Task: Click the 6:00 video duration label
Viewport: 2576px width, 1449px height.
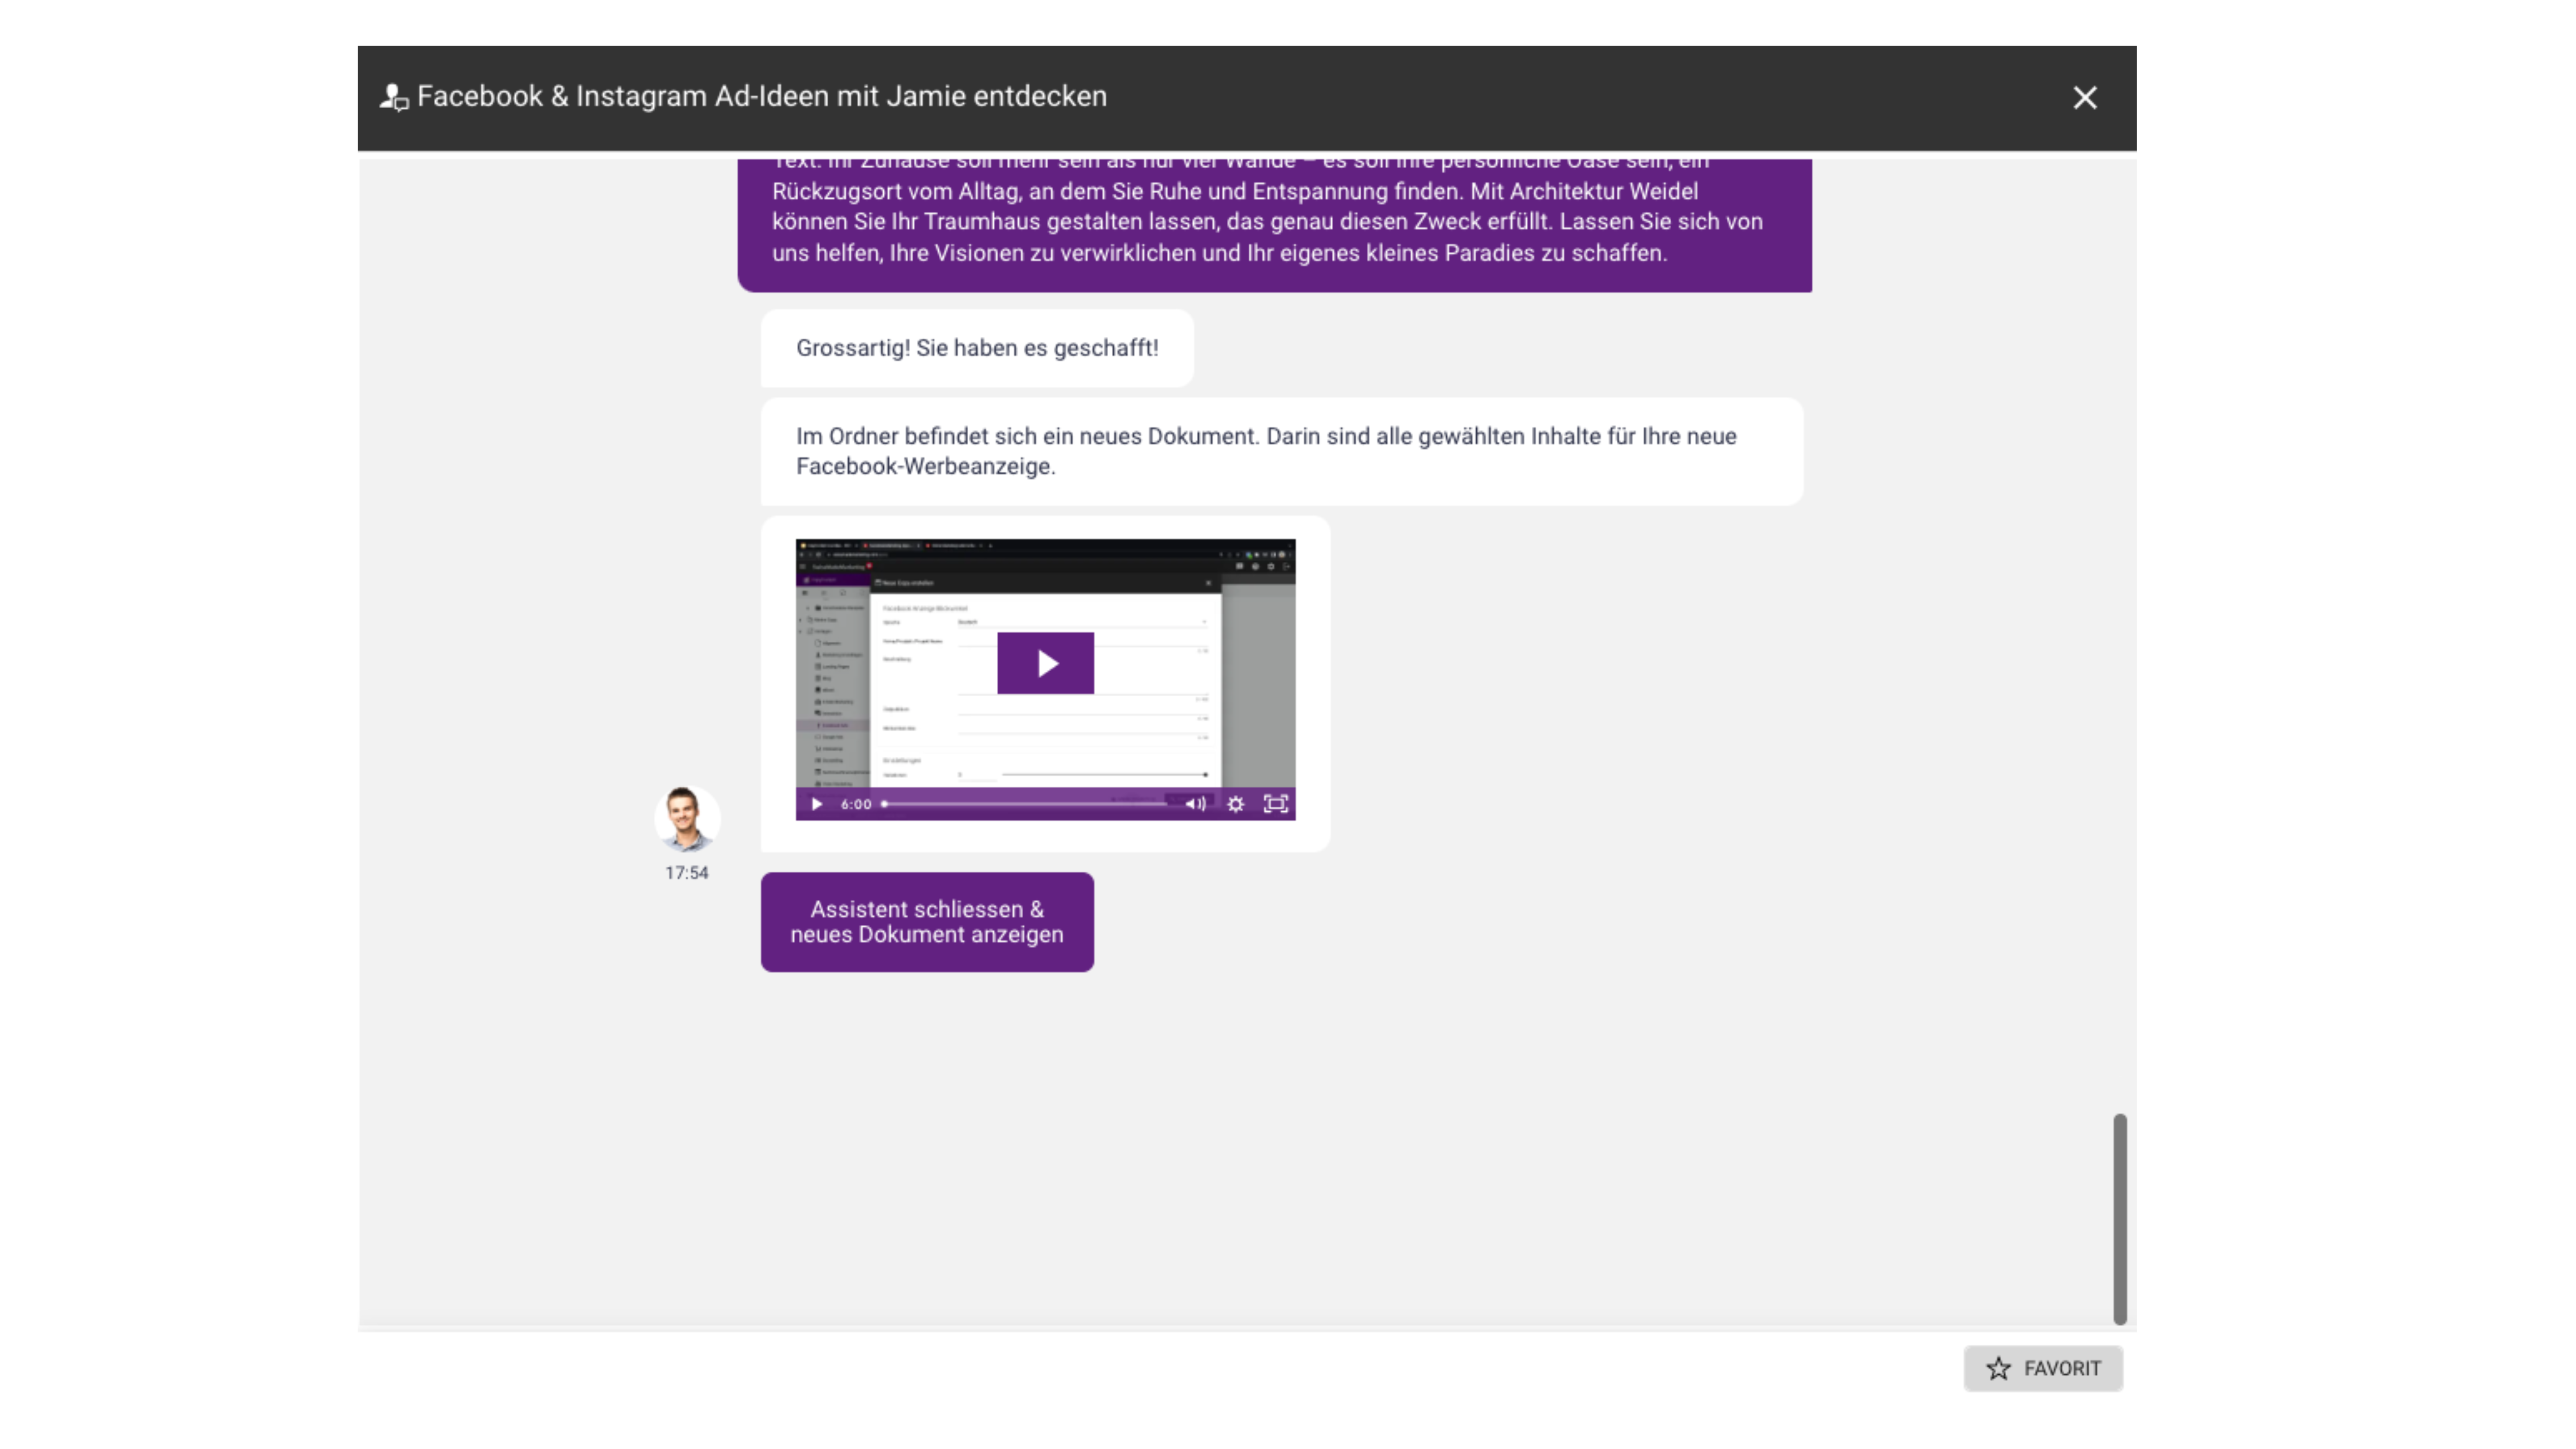Action: click(856, 804)
